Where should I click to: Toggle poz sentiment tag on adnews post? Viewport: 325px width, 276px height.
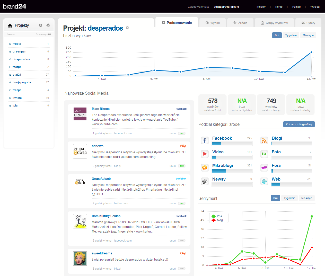[x=182, y=166]
